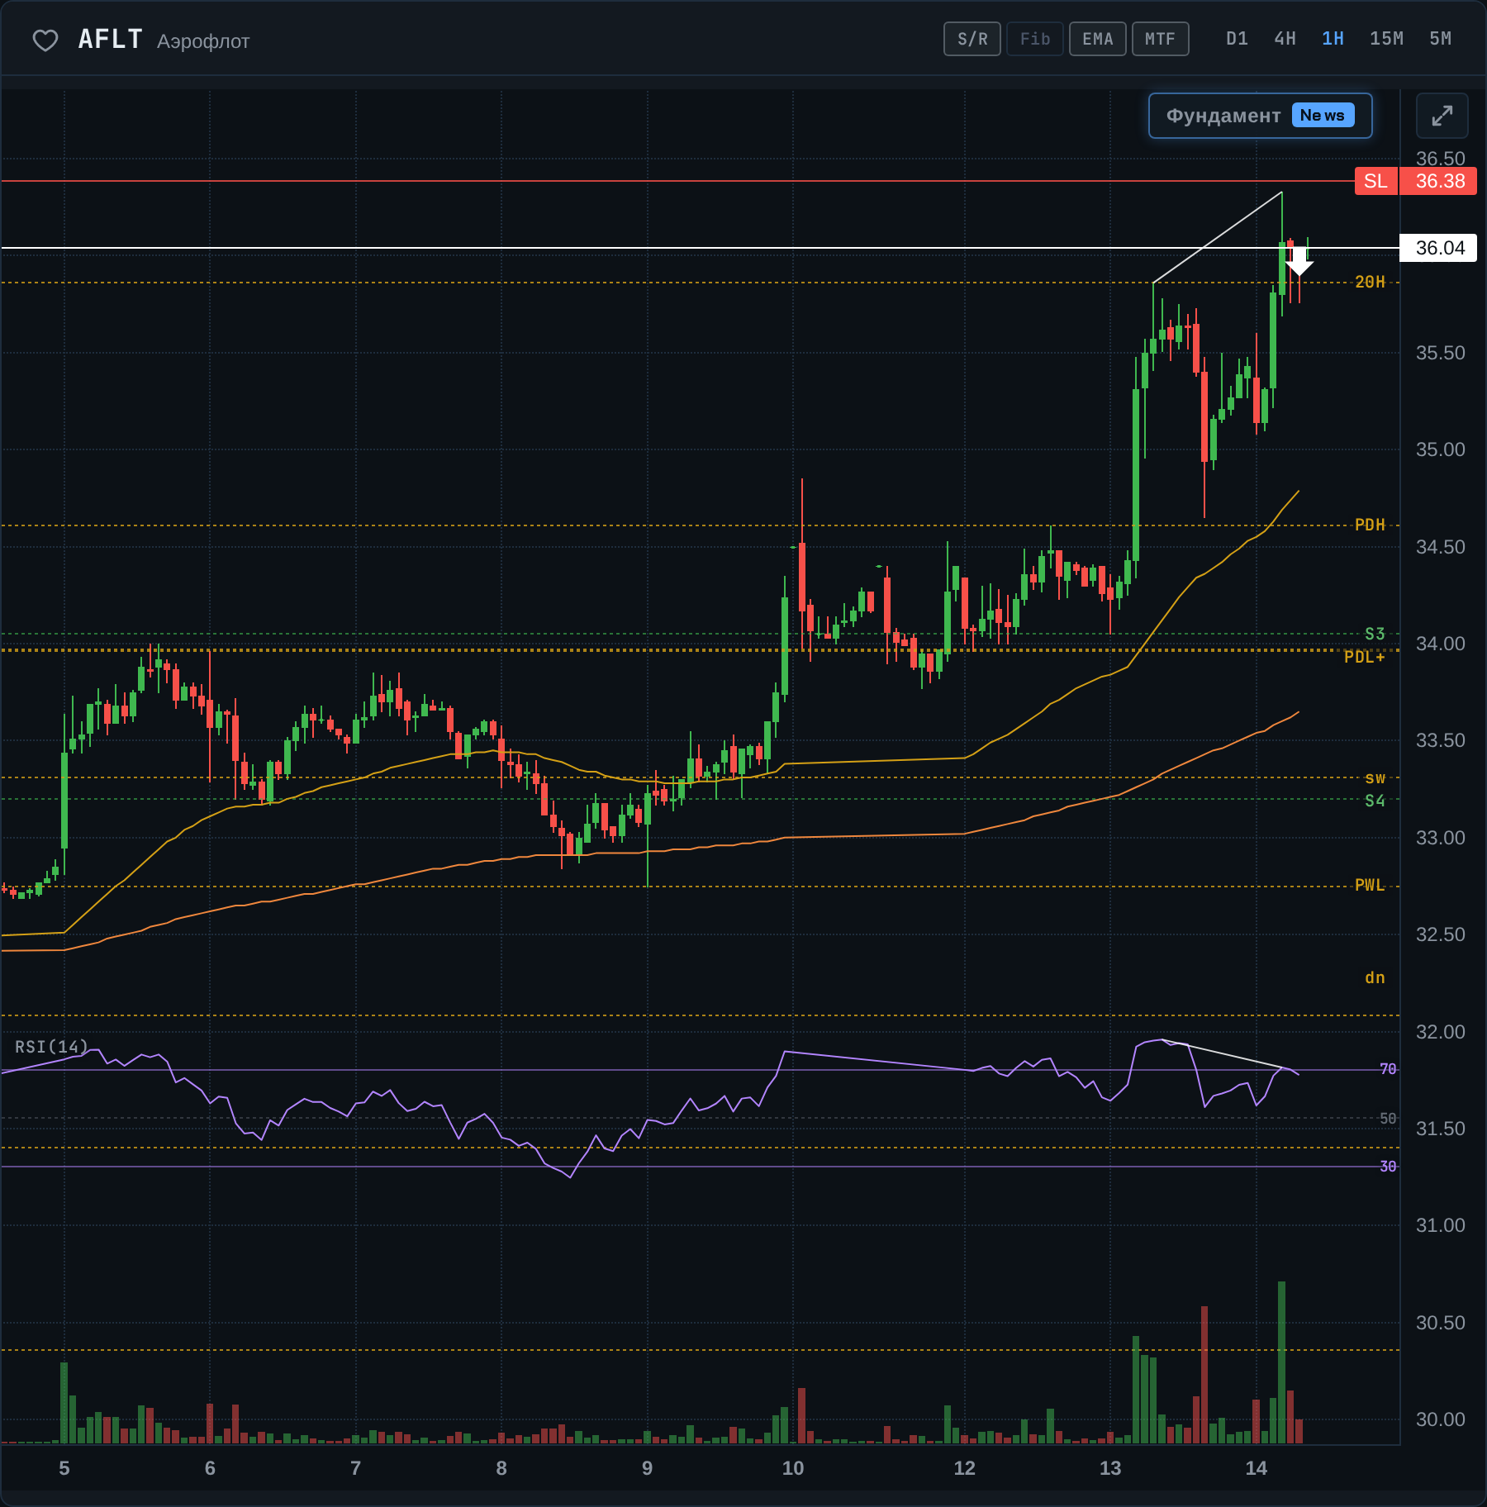Switch to the D1 timeframe

1237,39
